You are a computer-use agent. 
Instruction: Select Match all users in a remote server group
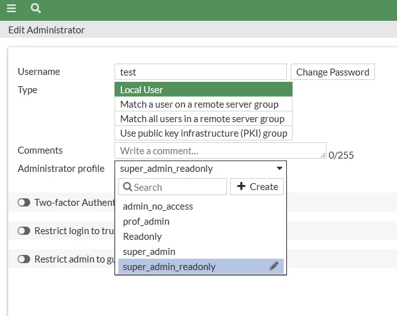203,118
